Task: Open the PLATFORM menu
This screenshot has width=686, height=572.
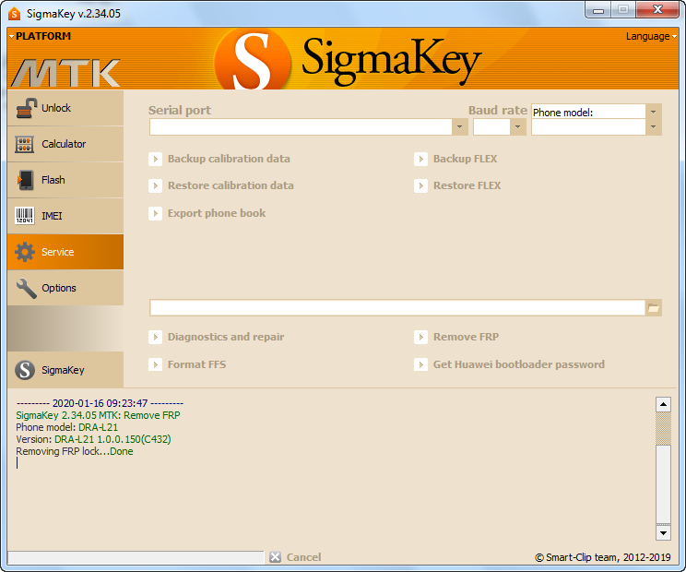Action: click(x=41, y=36)
